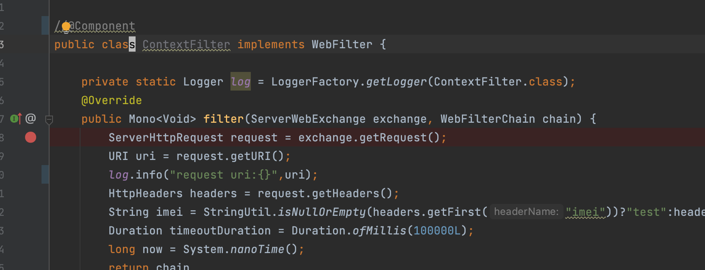Click the 100000L numeric literal
This screenshot has width=705, height=270.
(x=437, y=231)
